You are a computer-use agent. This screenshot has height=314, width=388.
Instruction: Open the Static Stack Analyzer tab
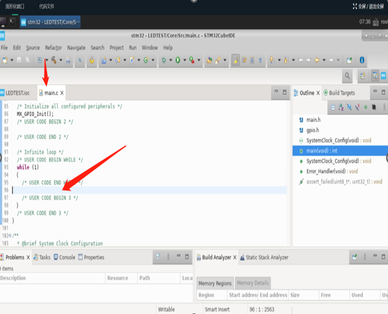pyautogui.click(x=264, y=257)
